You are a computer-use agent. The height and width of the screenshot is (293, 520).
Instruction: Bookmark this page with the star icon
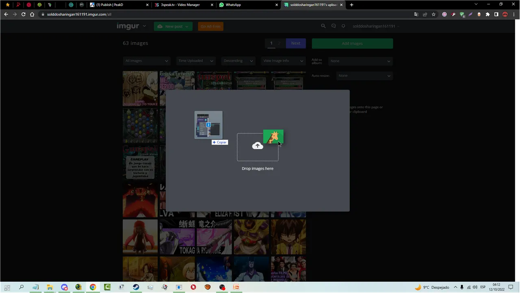point(434,14)
